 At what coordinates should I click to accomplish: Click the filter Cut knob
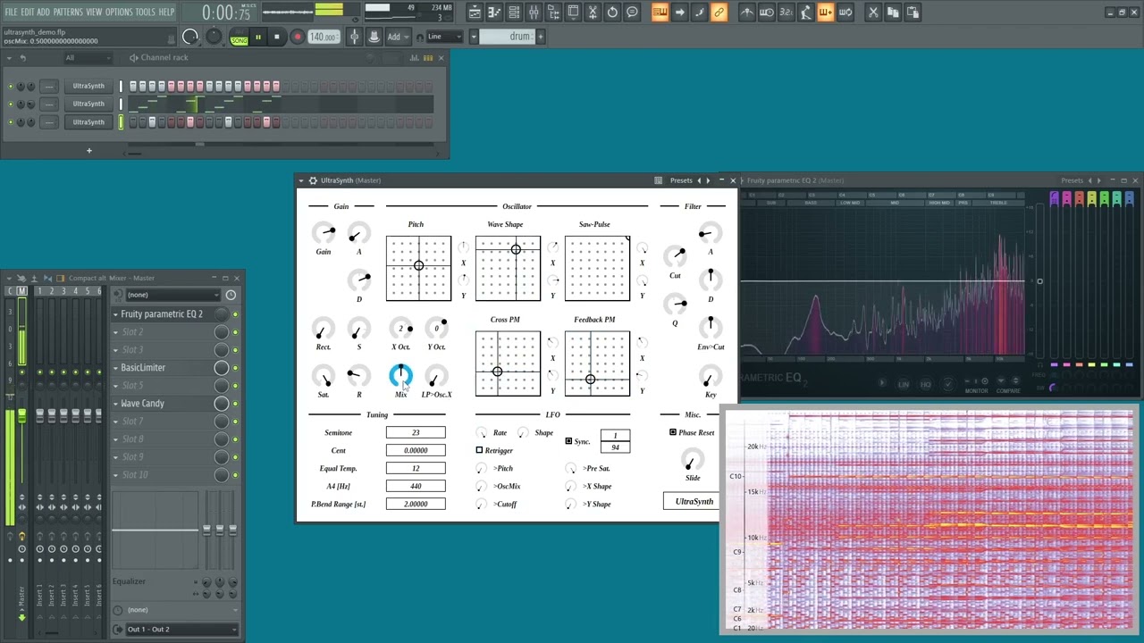point(675,257)
